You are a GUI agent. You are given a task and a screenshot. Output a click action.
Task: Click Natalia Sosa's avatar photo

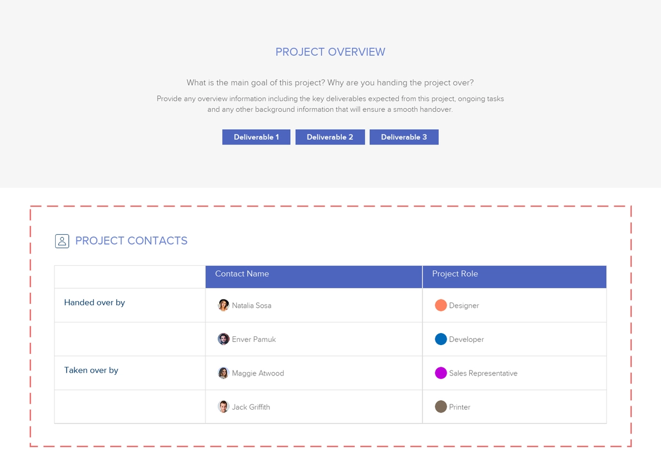223,305
